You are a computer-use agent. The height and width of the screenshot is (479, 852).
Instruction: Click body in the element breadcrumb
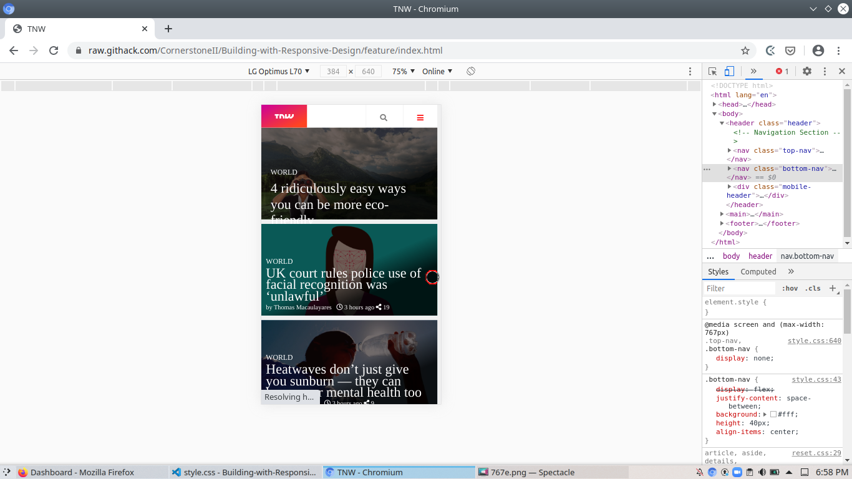732,256
